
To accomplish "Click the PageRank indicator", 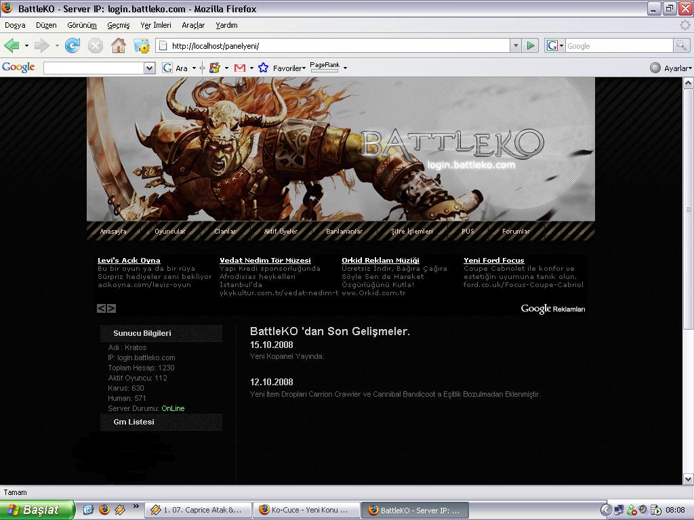I will [325, 67].
